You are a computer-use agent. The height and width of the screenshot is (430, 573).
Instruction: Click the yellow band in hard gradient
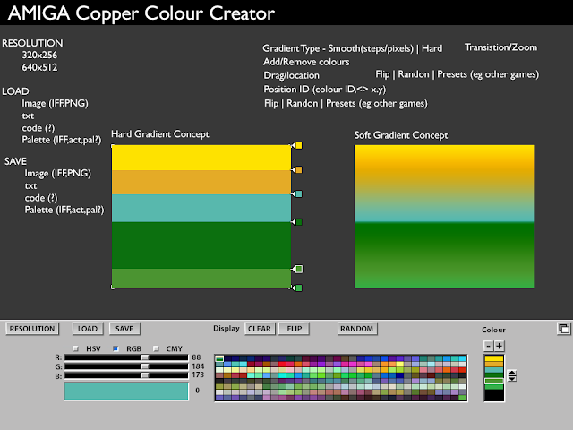201,158
